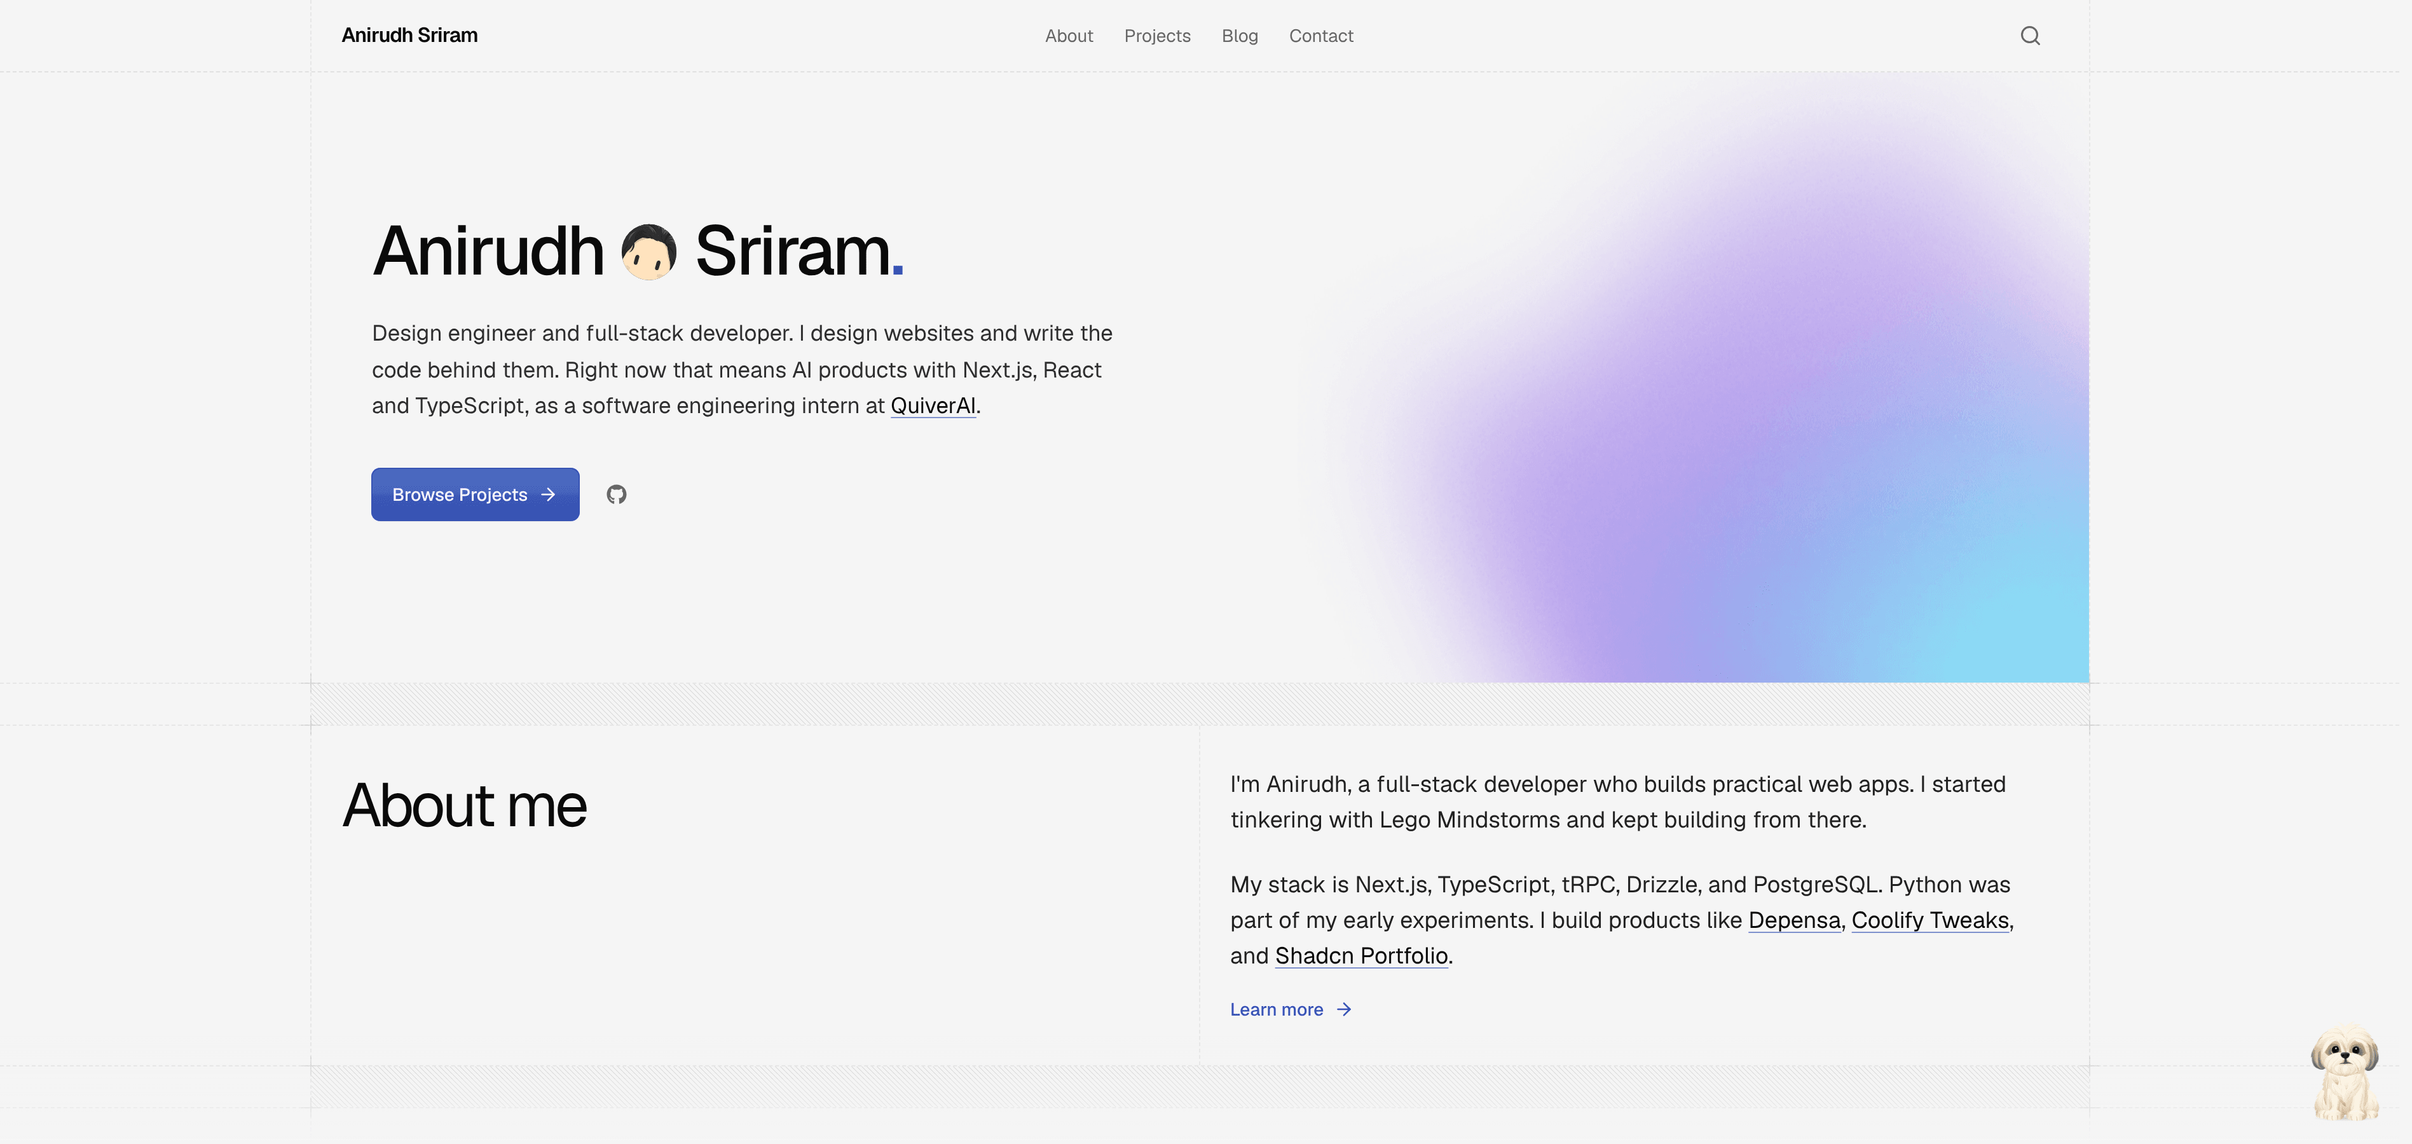Follow the QuiverAI link
Image resolution: width=2412 pixels, height=1144 pixels.
pyautogui.click(x=933, y=405)
